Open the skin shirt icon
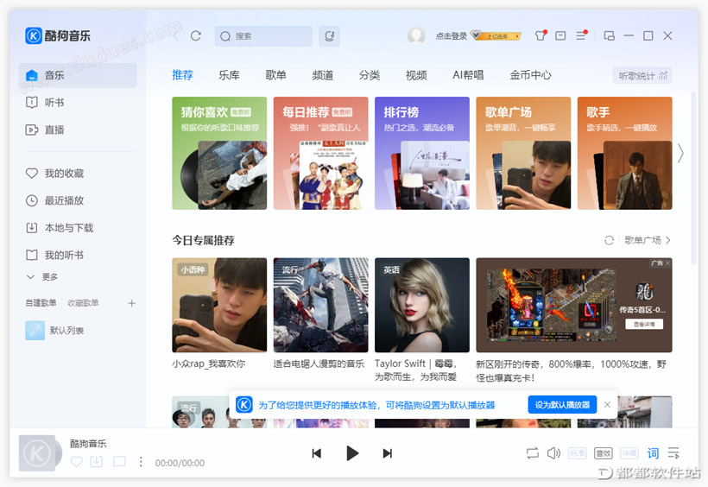Screen dimensions: 708x487 (540, 35)
